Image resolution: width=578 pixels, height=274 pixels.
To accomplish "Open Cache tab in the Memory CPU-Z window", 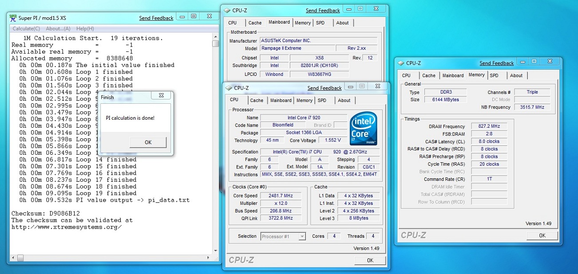I will (x=429, y=75).
